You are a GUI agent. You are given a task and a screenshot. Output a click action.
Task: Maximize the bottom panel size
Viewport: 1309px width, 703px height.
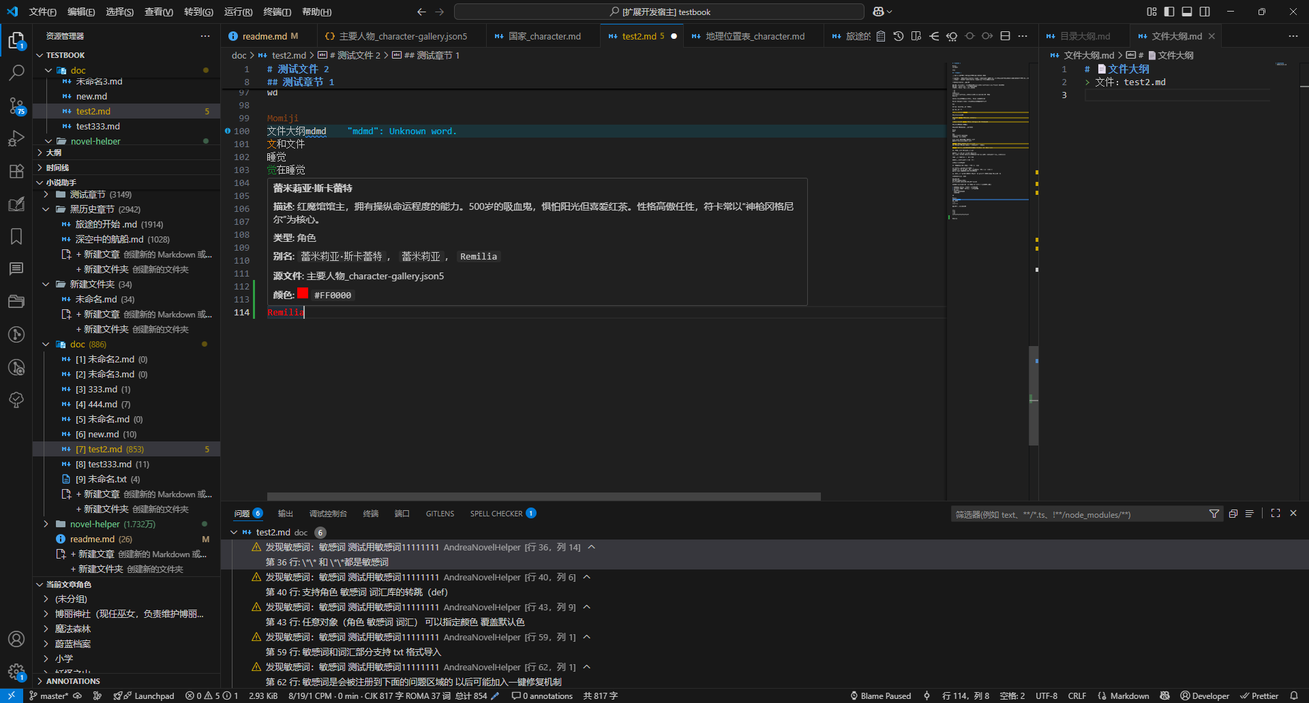(1276, 514)
